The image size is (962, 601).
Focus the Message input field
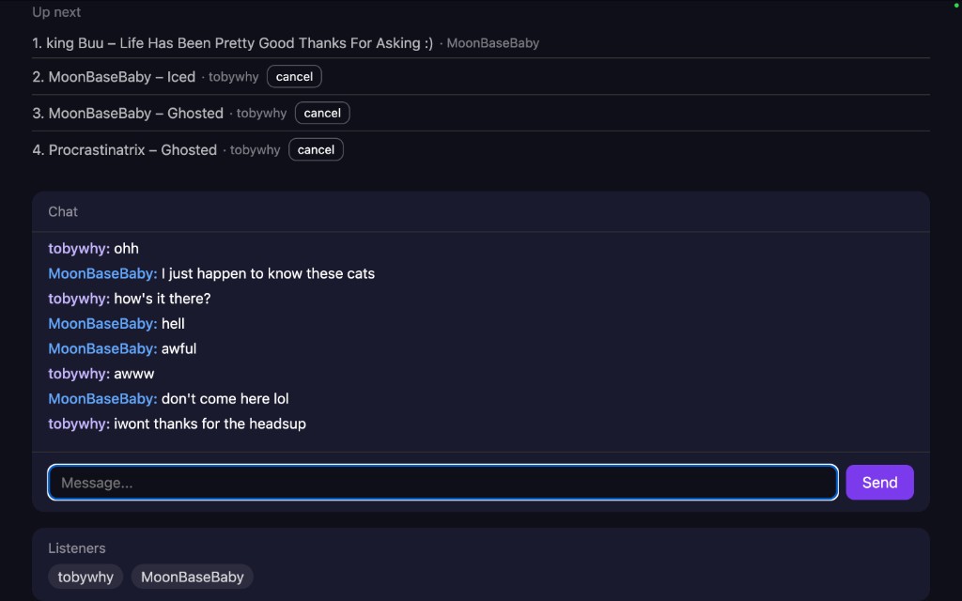(x=442, y=483)
